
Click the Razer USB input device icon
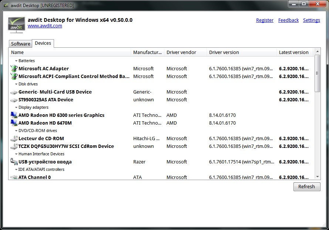[x=14, y=162]
